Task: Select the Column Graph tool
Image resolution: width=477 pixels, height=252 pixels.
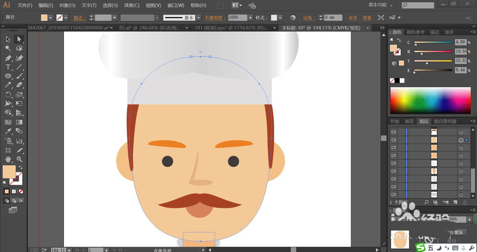Action: click(x=19, y=141)
